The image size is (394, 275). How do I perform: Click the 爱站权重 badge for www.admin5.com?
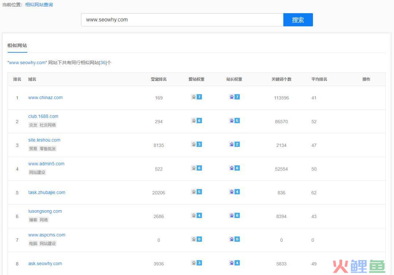point(197,168)
